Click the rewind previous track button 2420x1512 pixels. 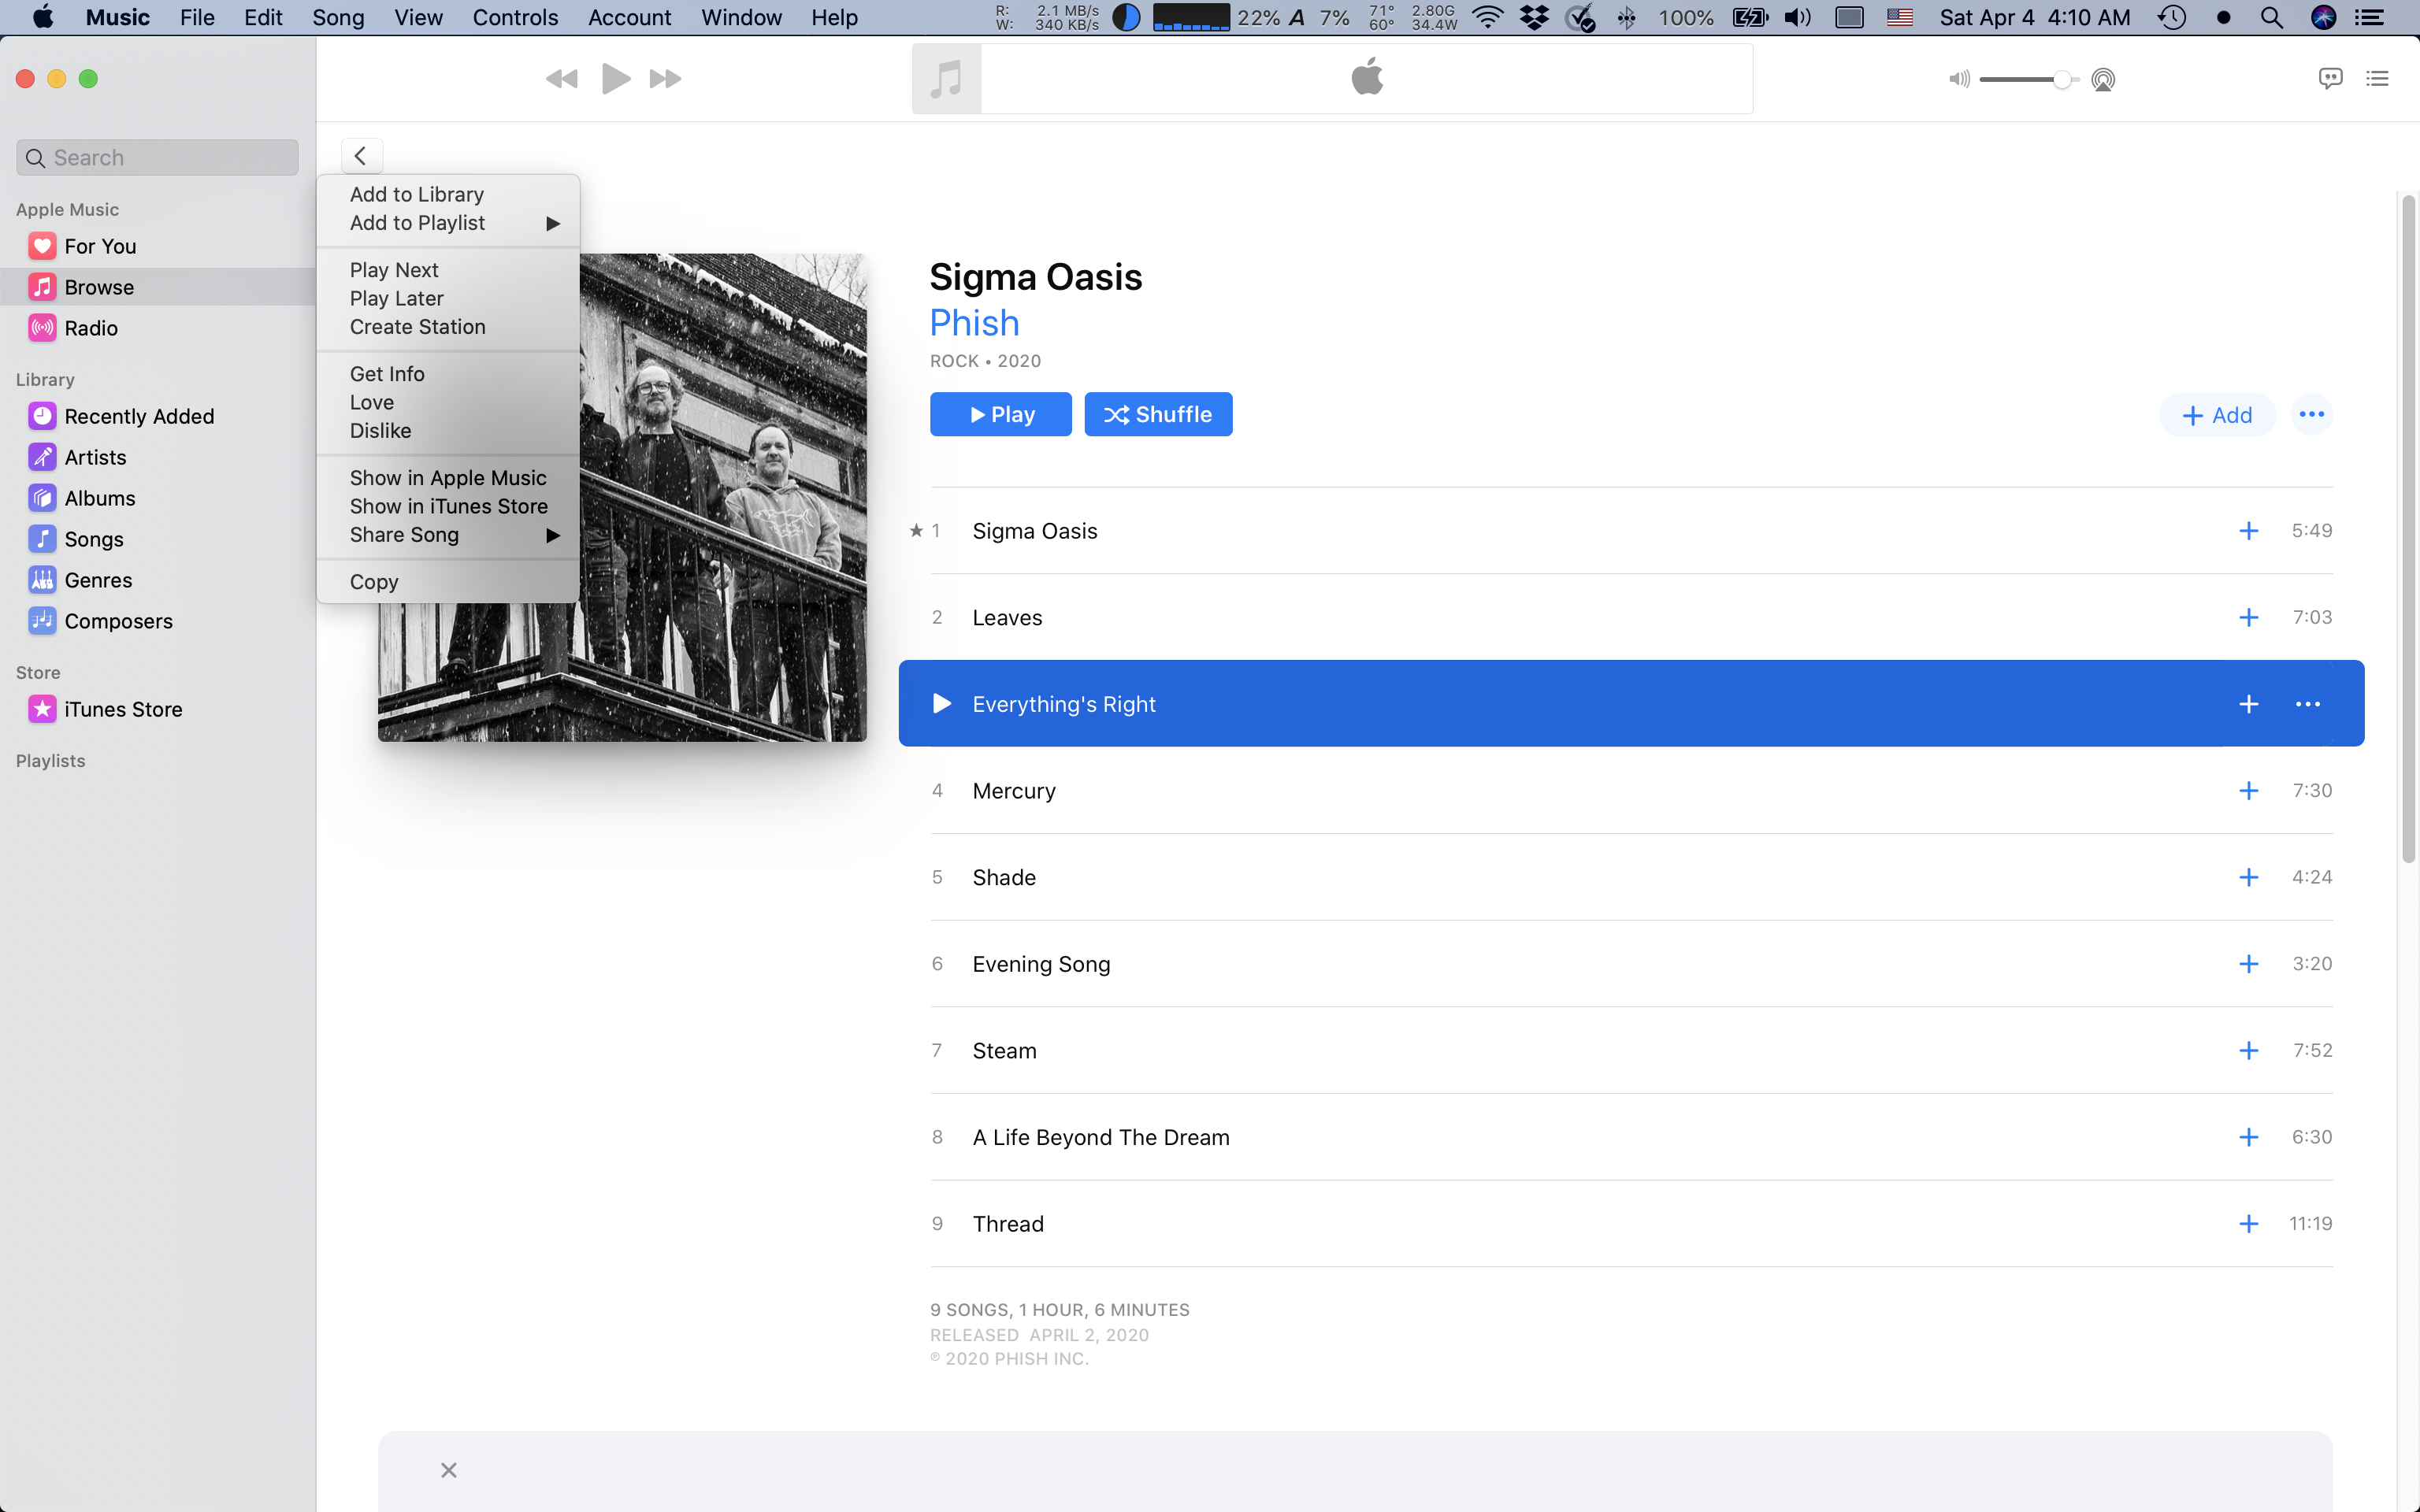[x=562, y=79]
